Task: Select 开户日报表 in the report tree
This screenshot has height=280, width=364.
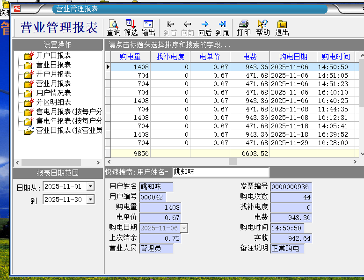Action: coord(53,56)
